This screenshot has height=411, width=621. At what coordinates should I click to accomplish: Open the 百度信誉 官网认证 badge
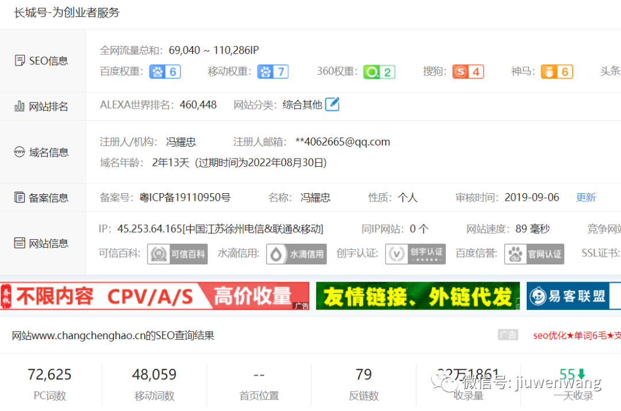coord(534,254)
